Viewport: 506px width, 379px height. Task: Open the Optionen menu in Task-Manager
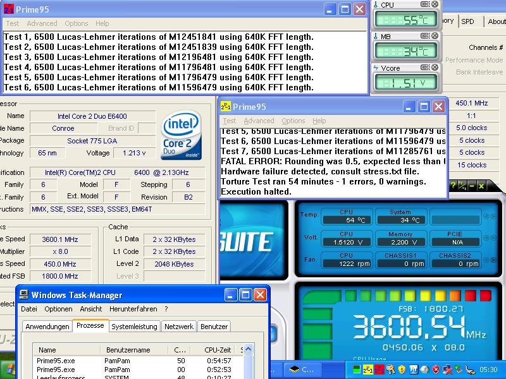58,309
